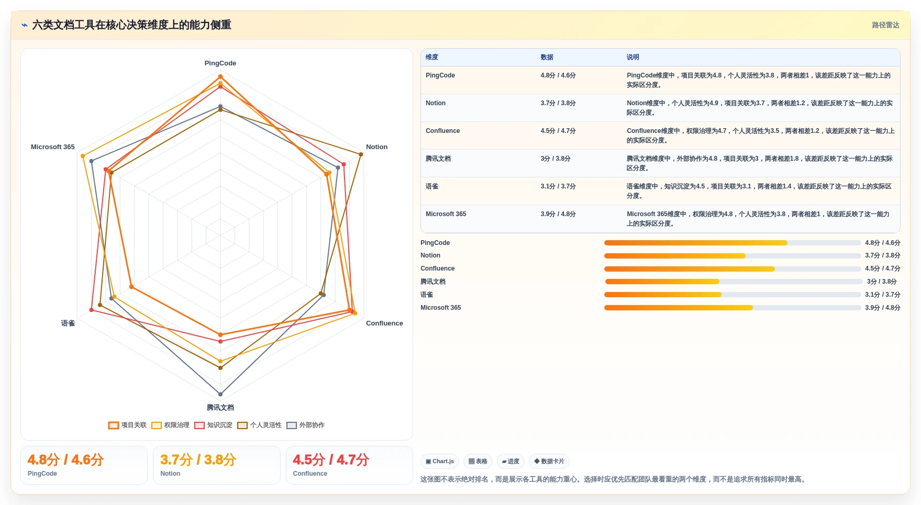
Task: Click the Notion progress bar
Action: pos(733,256)
